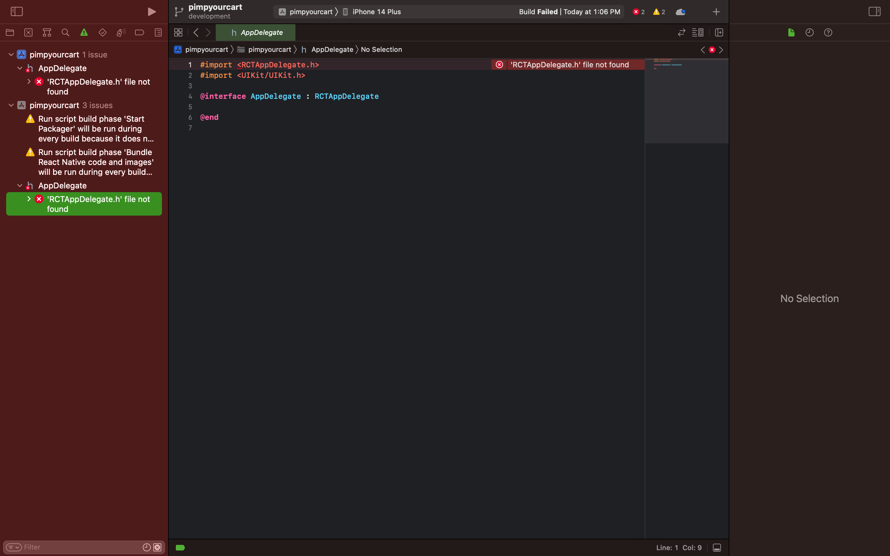Open the Test navigator diamond icon
890x556 pixels.
(102, 32)
